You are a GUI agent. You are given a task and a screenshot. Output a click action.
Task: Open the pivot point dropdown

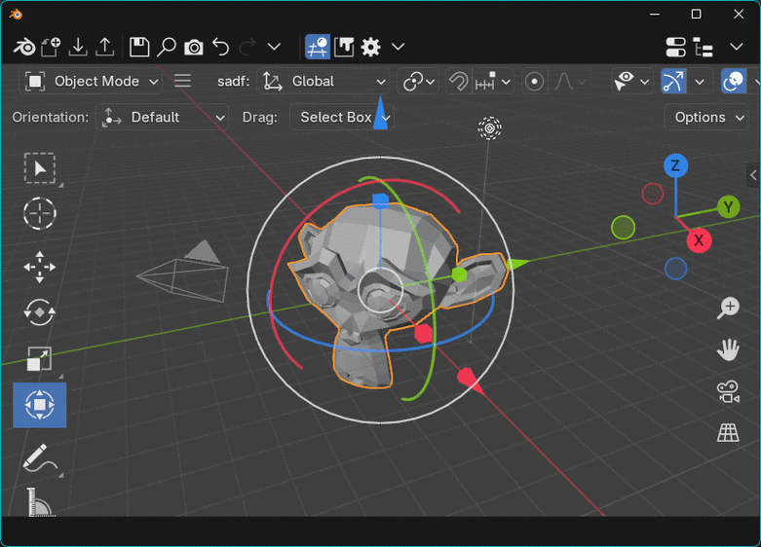(x=418, y=82)
